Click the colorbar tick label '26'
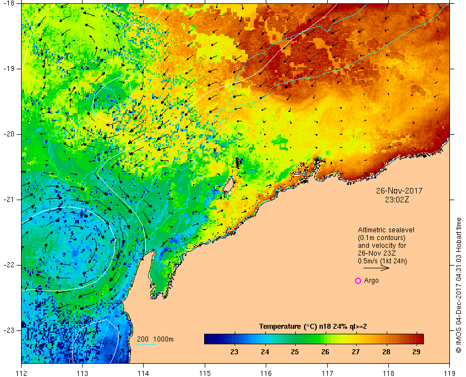466x377 pixels. coord(326,352)
